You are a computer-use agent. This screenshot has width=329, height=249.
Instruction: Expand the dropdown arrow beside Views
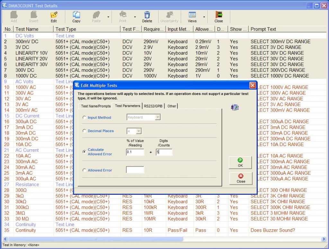[204, 17]
